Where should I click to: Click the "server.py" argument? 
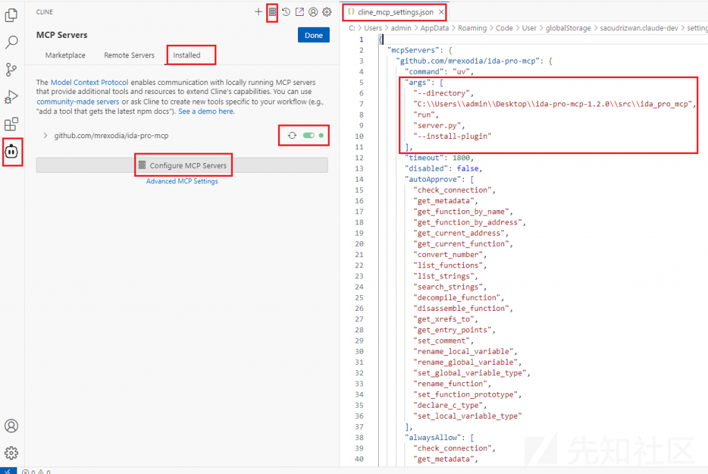(437, 126)
